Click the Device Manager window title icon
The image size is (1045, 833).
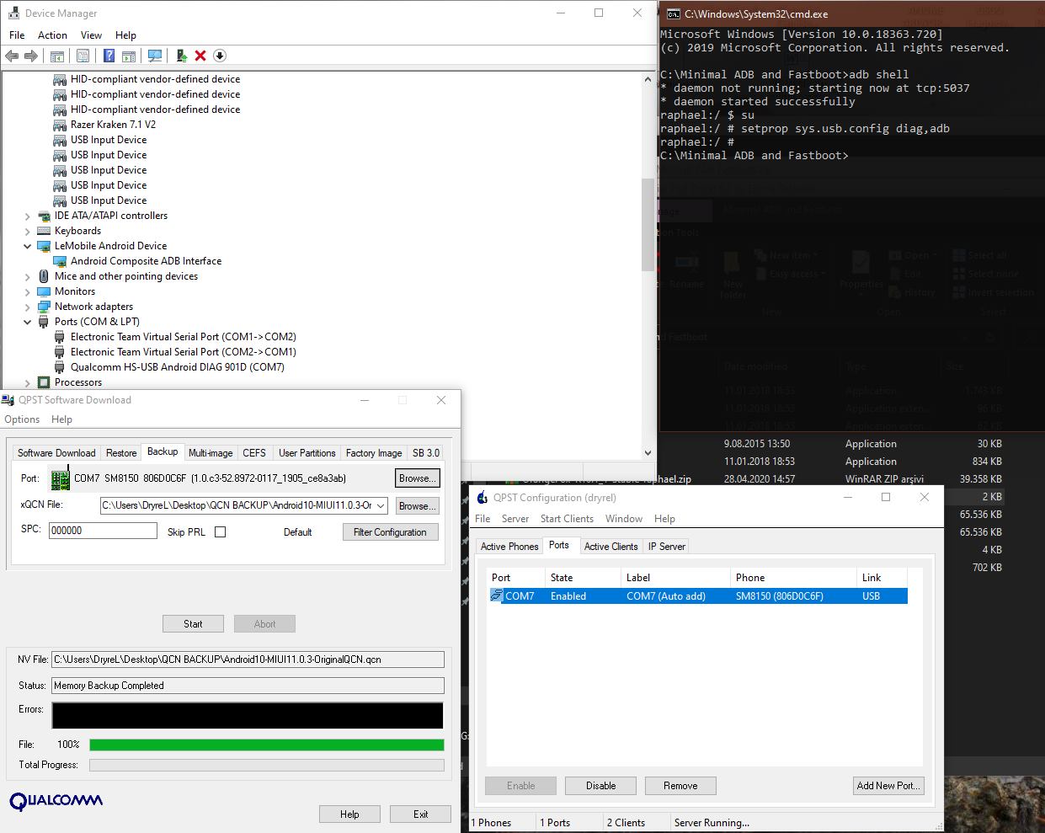point(13,13)
